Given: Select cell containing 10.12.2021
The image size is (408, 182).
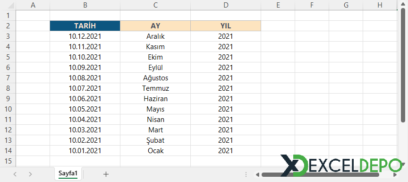Looking at the screenshot, I should tap(85, 36).
